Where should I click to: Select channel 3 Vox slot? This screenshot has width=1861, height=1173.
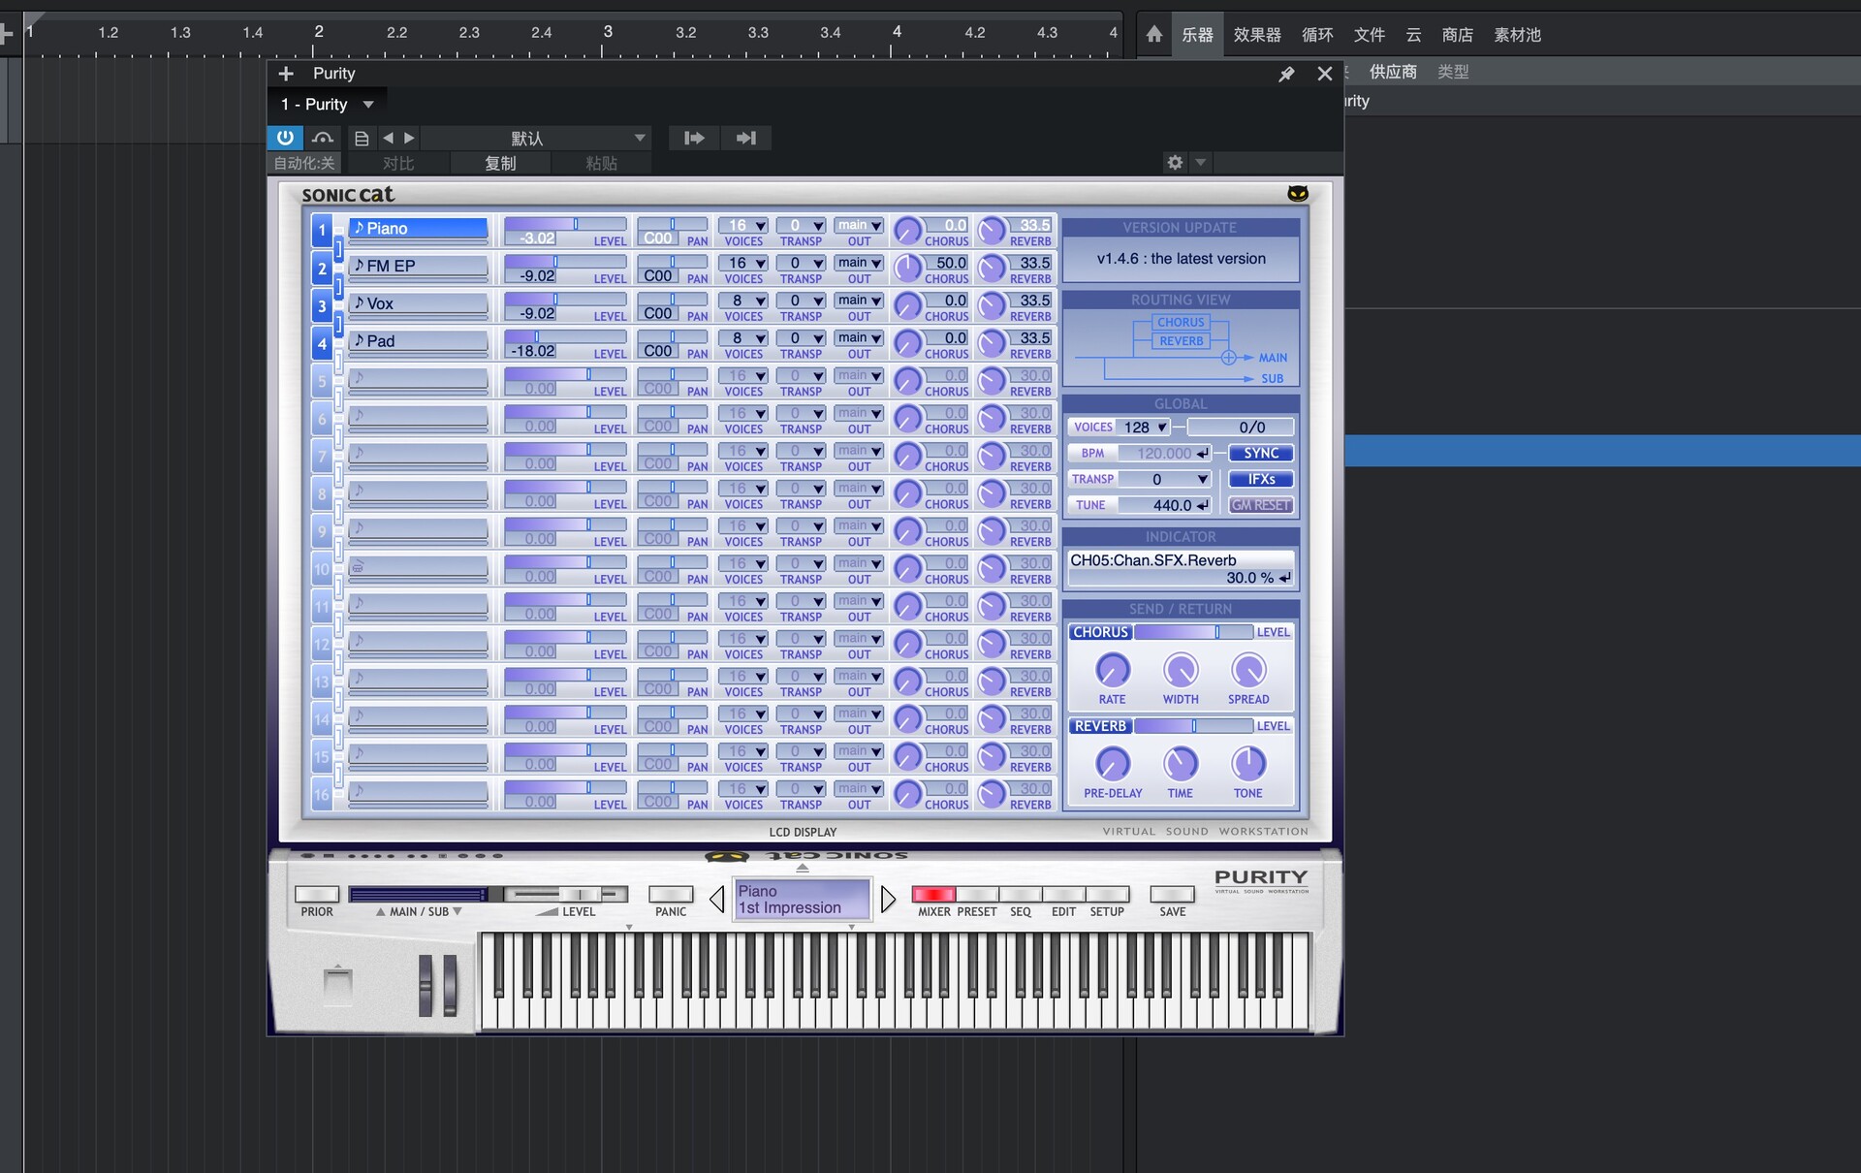pyautogui.click(x=418, y=304)
